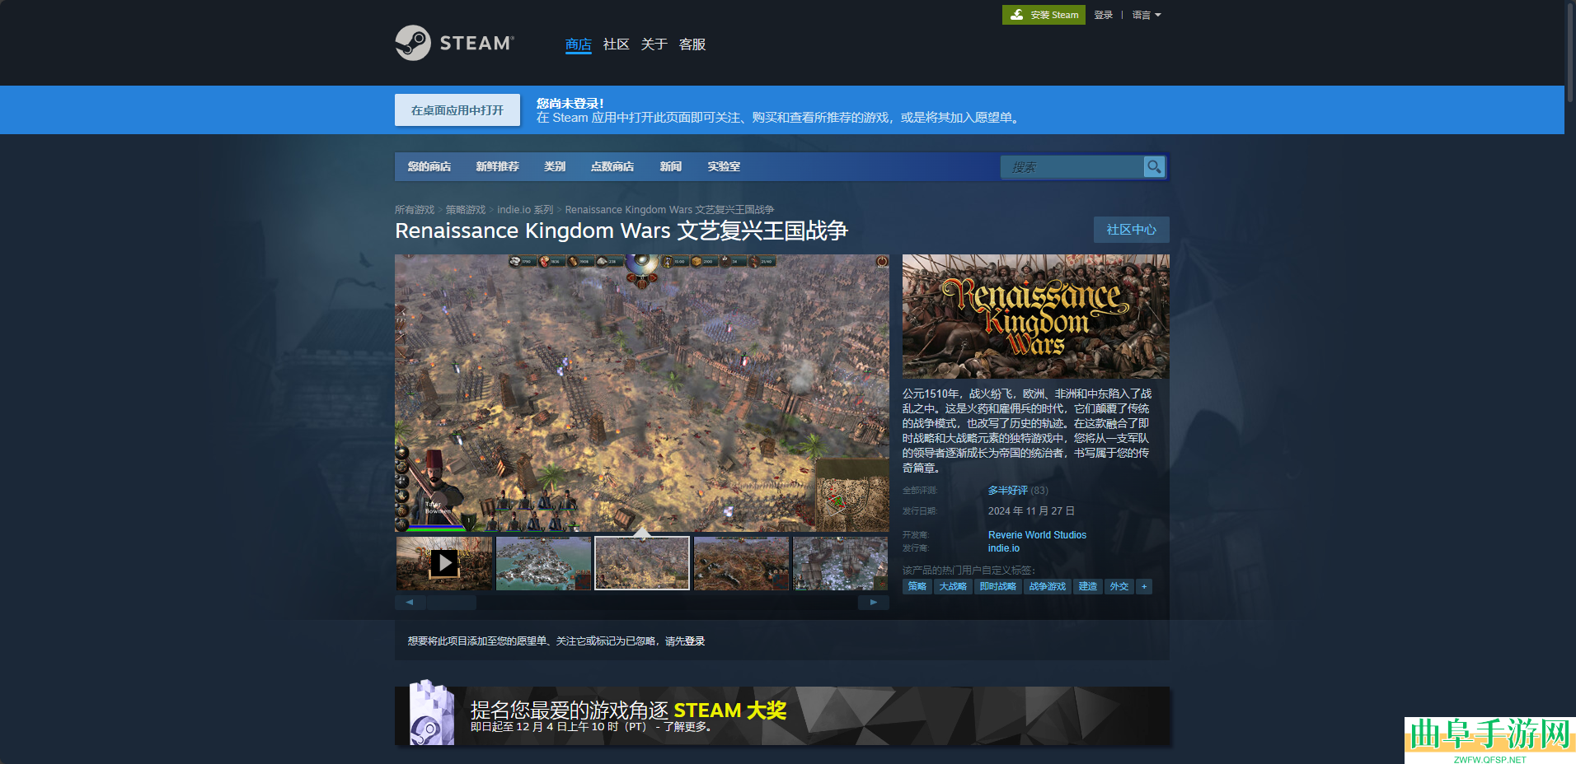The height and width of the screenshot is (764, 1576).
Task: Select the highlighted desert city screenshot thumbnail
Action: point(642,563)
